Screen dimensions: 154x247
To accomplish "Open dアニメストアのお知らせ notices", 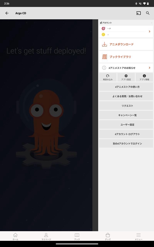I will 126,68.
